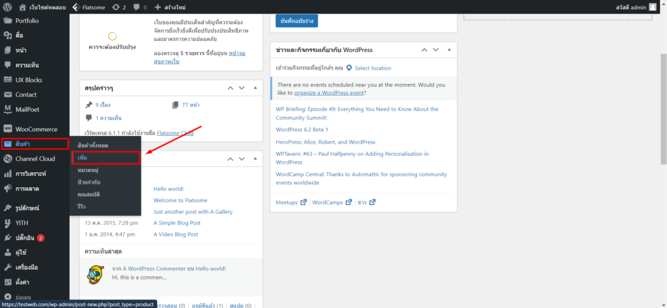667x308 pixels.
Task: Open the WPTavern #63 Paul Halfpenny article
Action: 352,158
